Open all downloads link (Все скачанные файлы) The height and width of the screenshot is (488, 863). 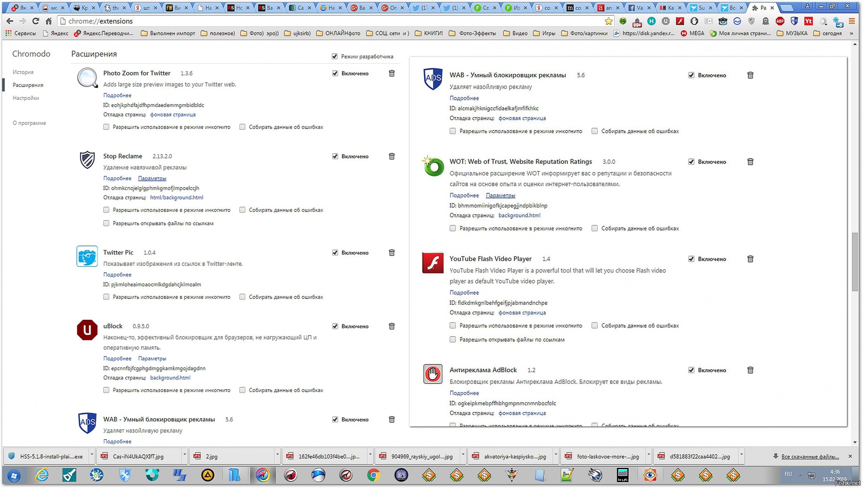point(810,456)
